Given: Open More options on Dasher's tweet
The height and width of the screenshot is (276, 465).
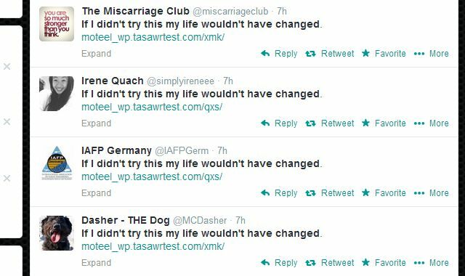Looking at the screenshot, I should pyautogui.click(x=431, y=263).
